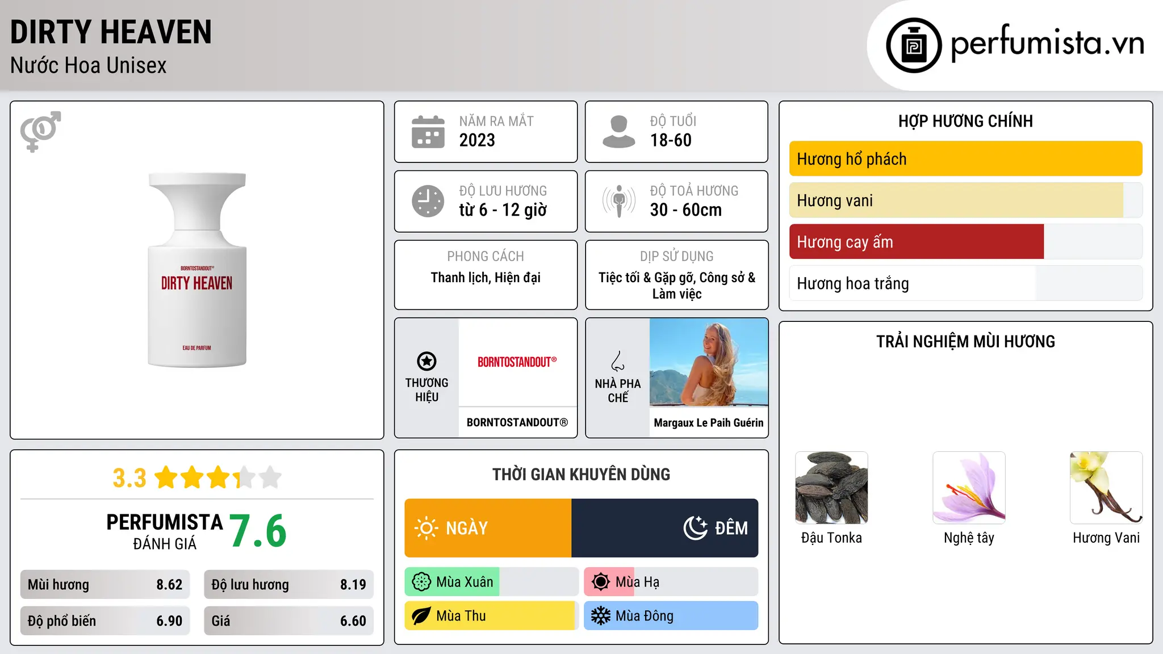Click the Hương hoa trắng accord bar
This screenshot has width=1163, height=654.
pyautogui.click(x=965, y=283)
